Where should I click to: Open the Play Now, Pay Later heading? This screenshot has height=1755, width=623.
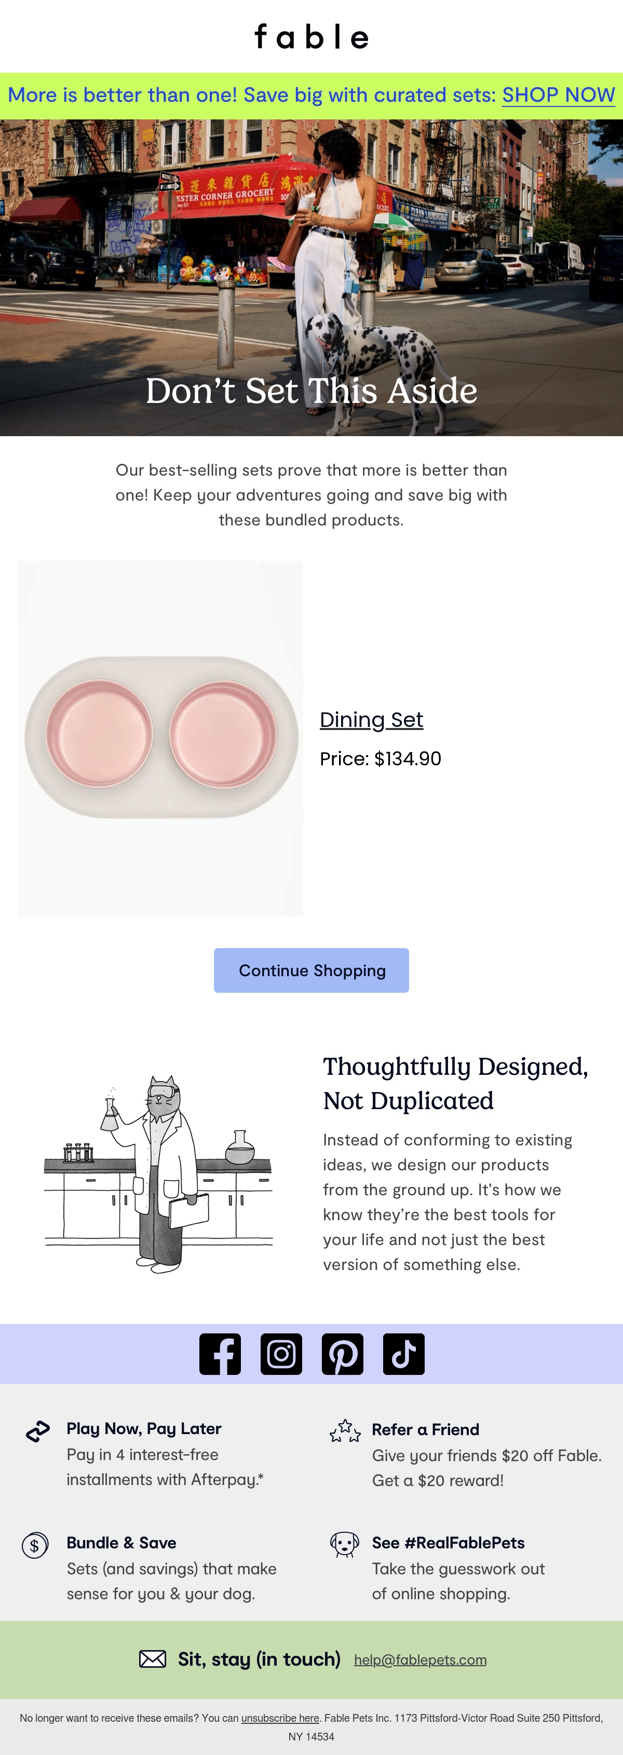(144, 1428)
